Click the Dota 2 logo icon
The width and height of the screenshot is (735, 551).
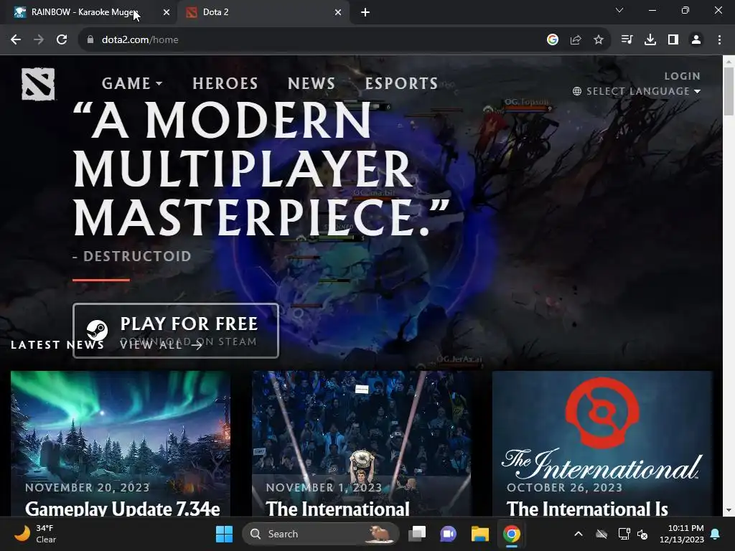tap(38, 85)
